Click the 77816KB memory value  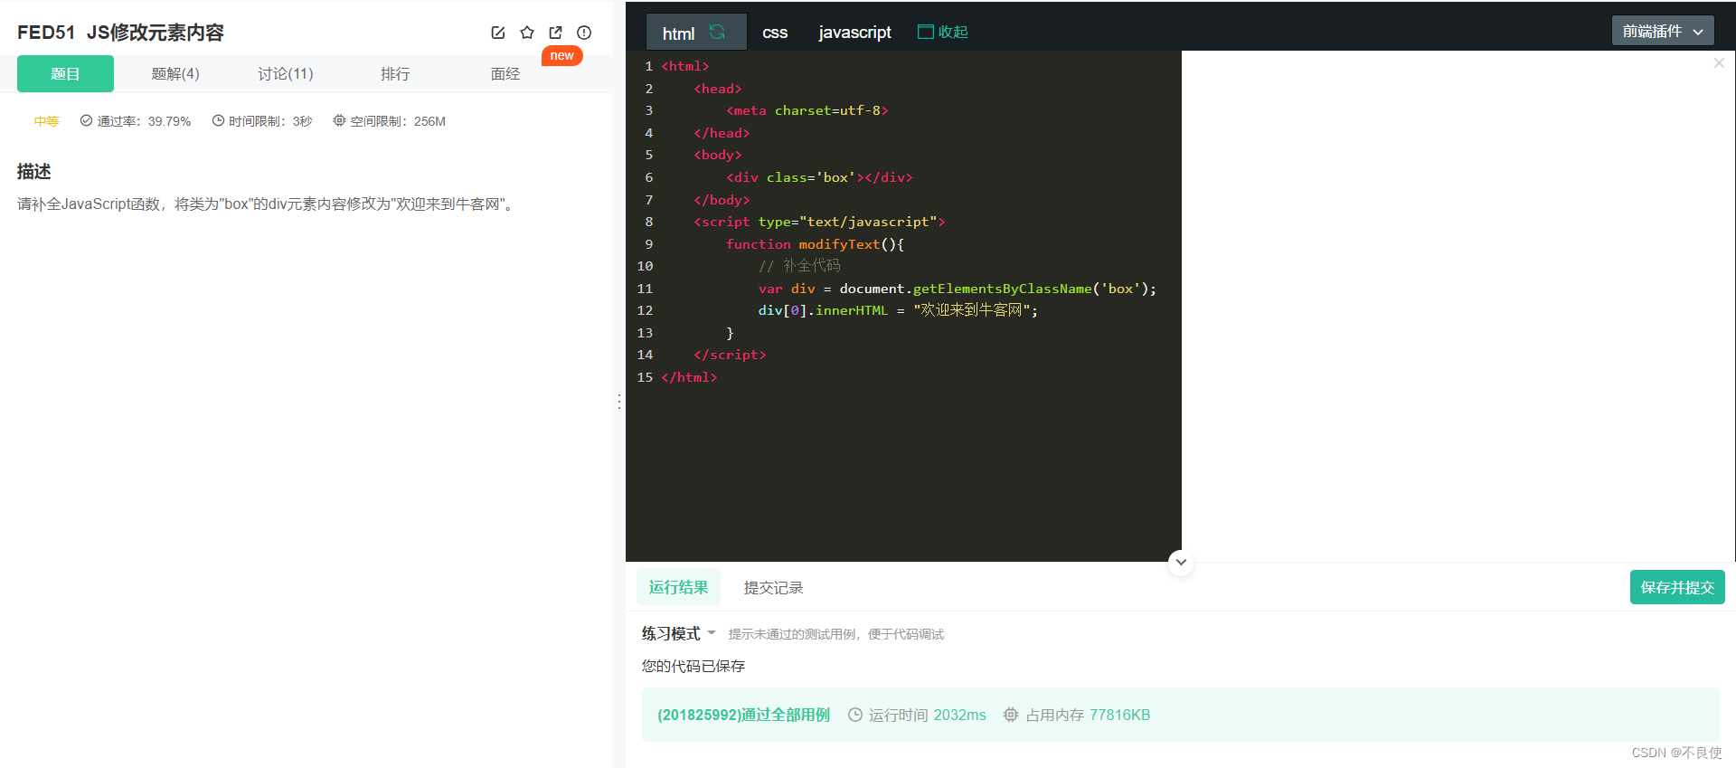[x=1119, y=715]
